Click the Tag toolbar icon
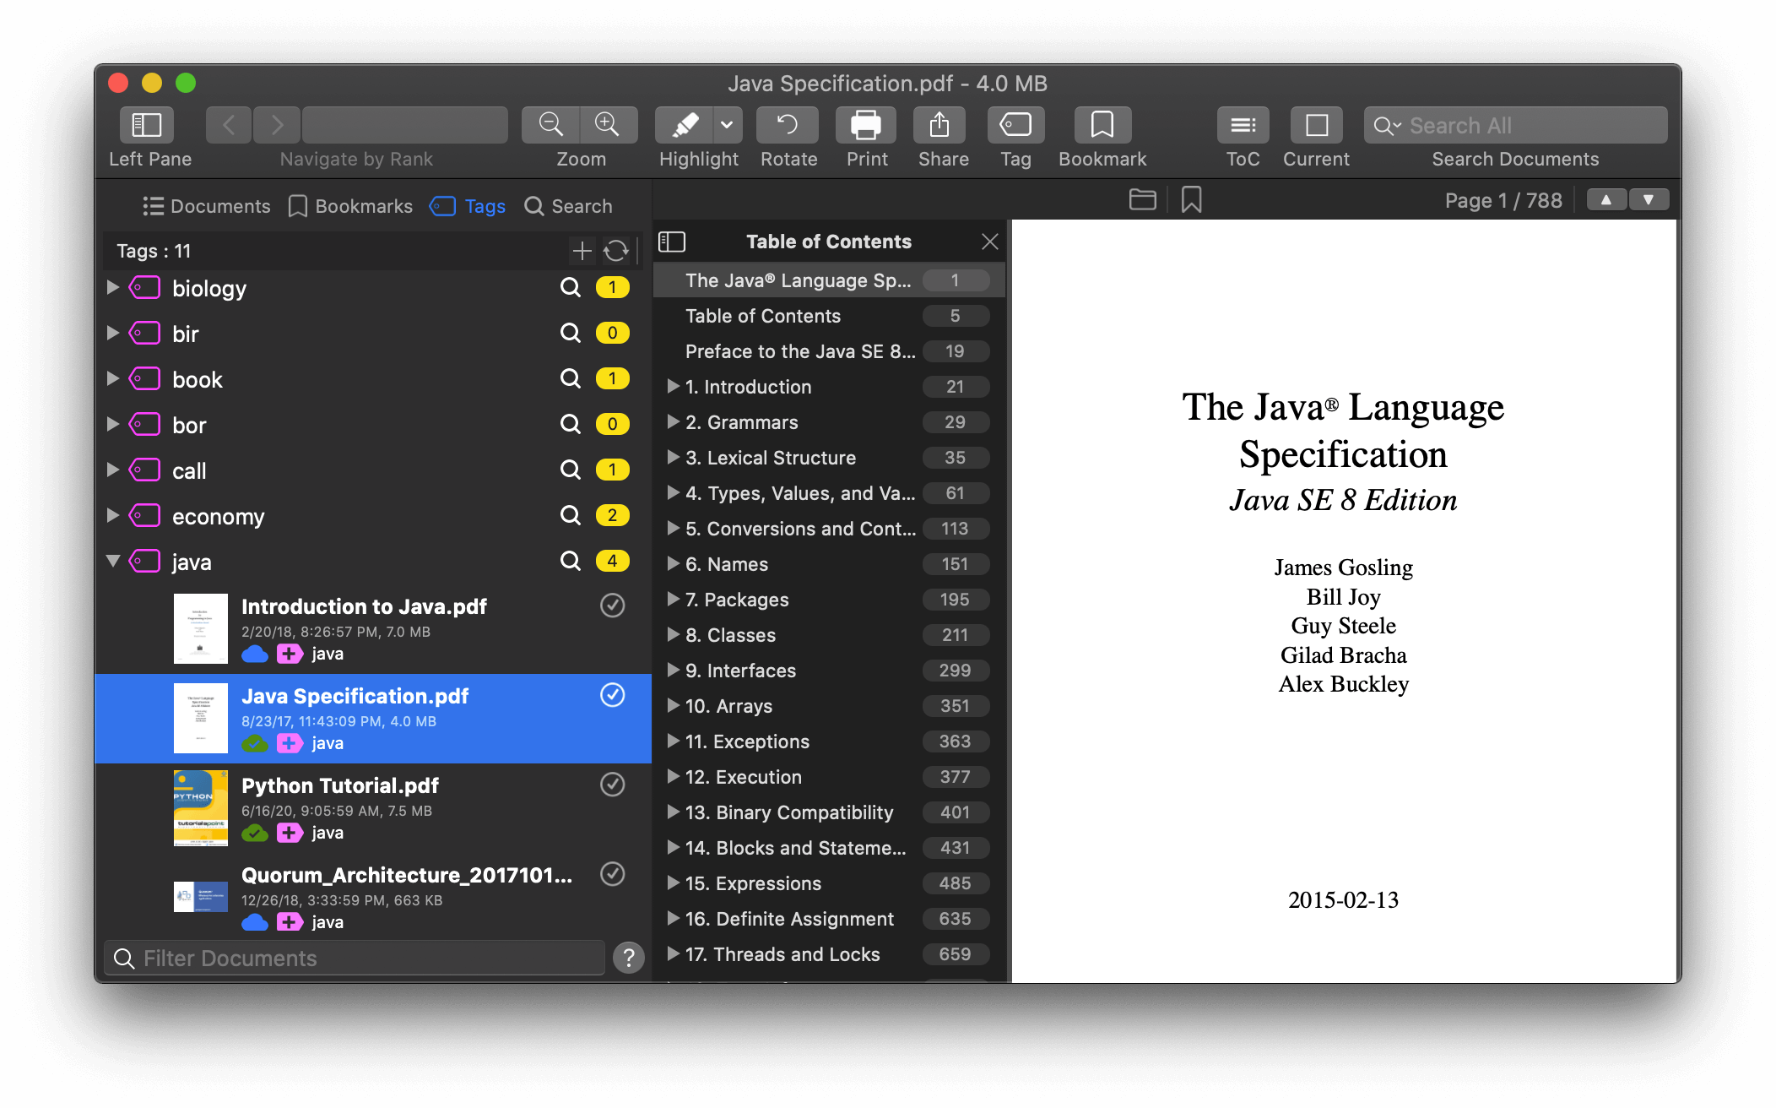1776x1108 pixels. (1015, 125)
